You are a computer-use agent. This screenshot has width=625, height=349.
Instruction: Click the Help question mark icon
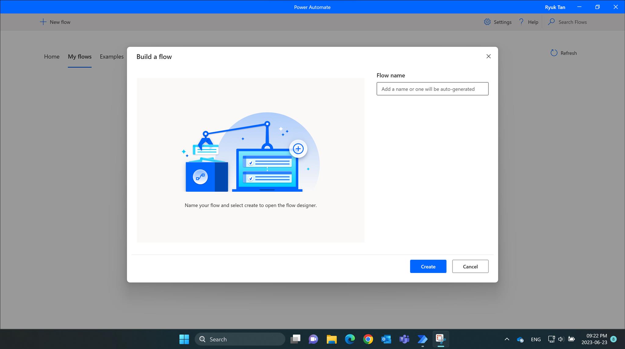coord(522,22)
